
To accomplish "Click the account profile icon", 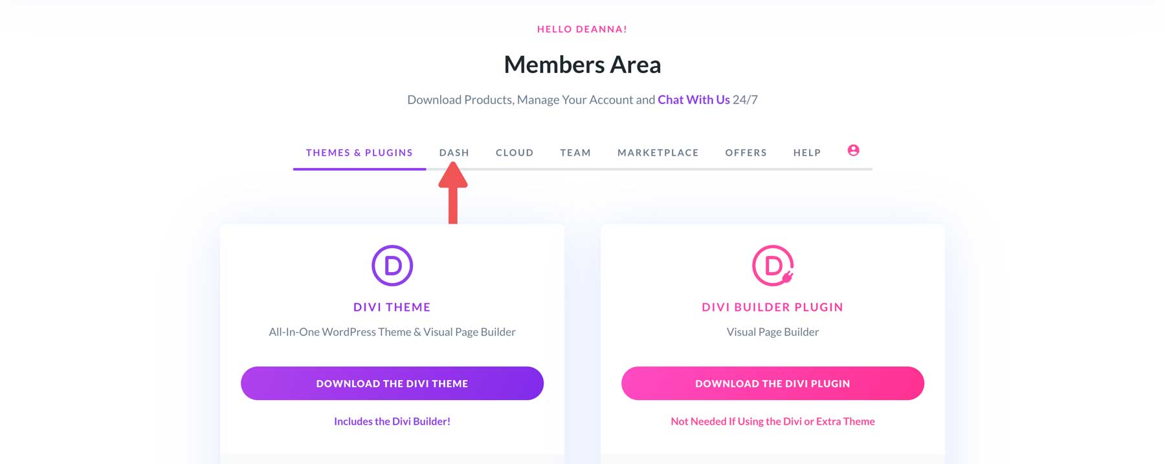I will (x=854, y=151).
